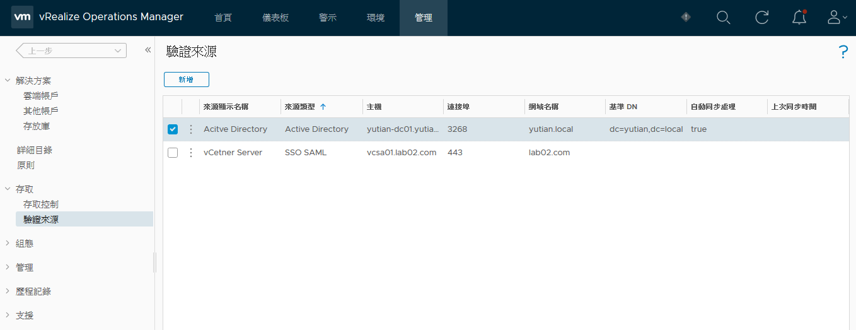The height and width of the screenshot is (330, 856).
Task: Collapse the 存取 section
Action: (x=8, y=189)
